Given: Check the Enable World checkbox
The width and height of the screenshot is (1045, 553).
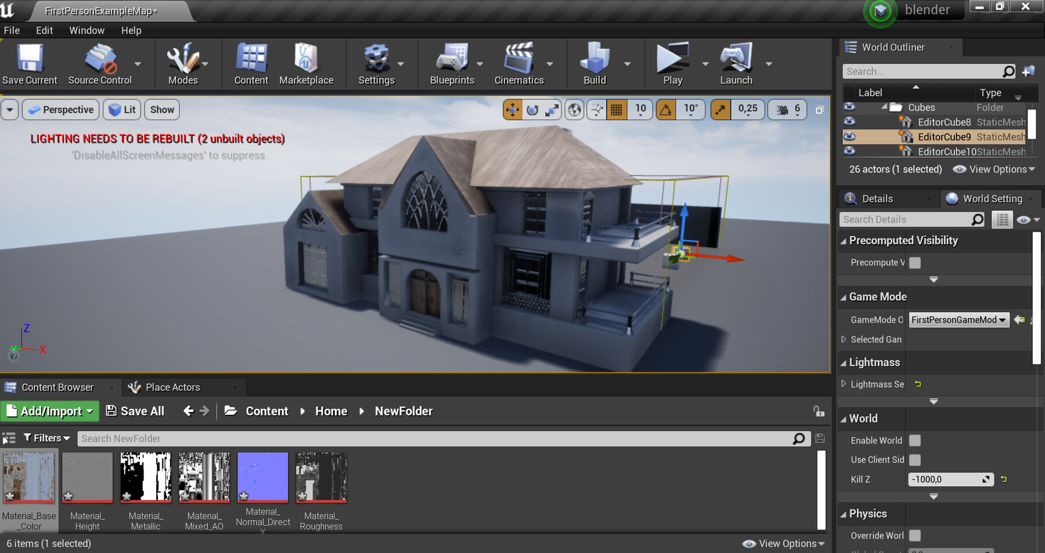Looking at the screenshot, I should click(x=914, y=440).
